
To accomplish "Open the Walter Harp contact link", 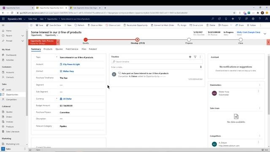I will coord(68,71).
